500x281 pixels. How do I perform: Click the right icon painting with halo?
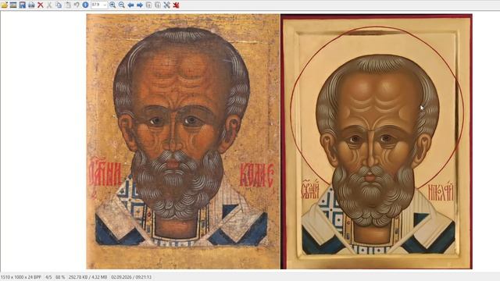(377, 141)
